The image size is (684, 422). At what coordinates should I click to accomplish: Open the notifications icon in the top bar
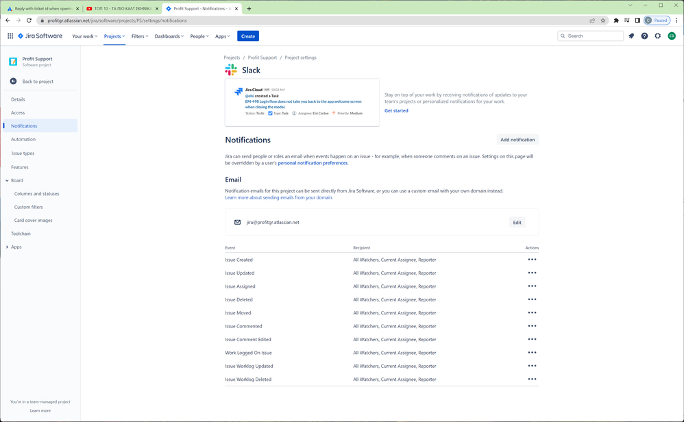point(631,36)
